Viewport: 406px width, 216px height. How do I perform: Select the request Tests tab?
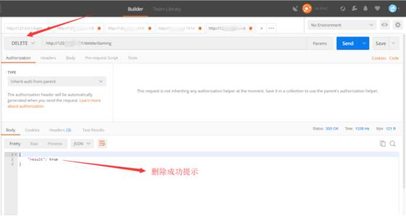tap(133, 58)
